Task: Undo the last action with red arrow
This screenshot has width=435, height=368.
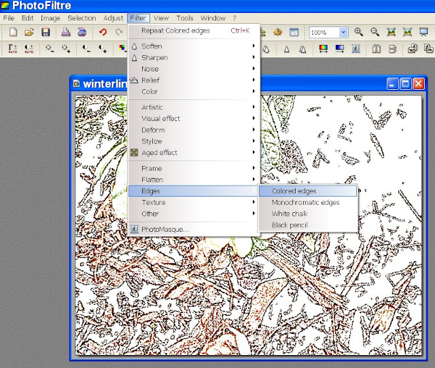Action: (103, 32)
